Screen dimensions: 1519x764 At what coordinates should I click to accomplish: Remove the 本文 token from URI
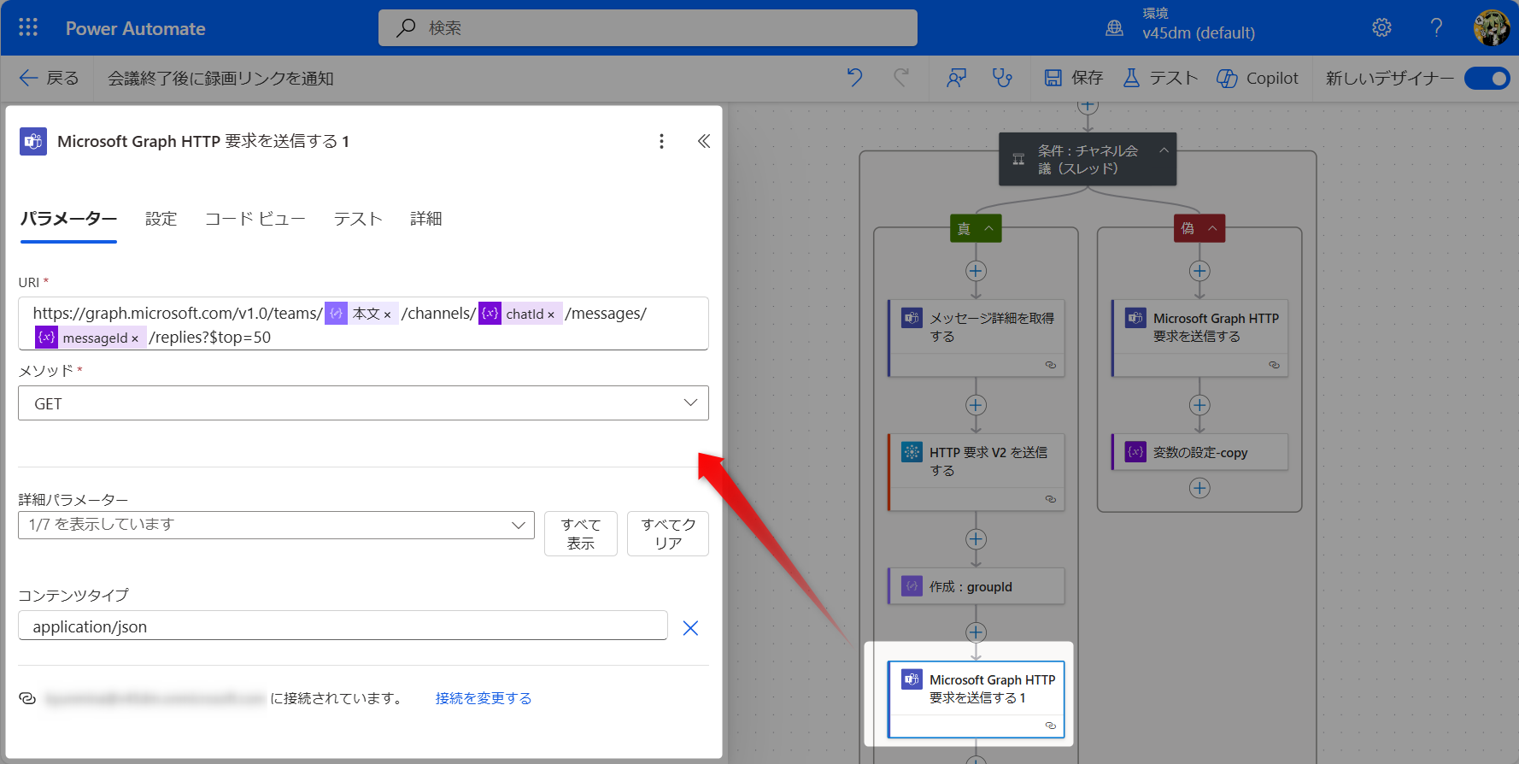click(387, 314)
